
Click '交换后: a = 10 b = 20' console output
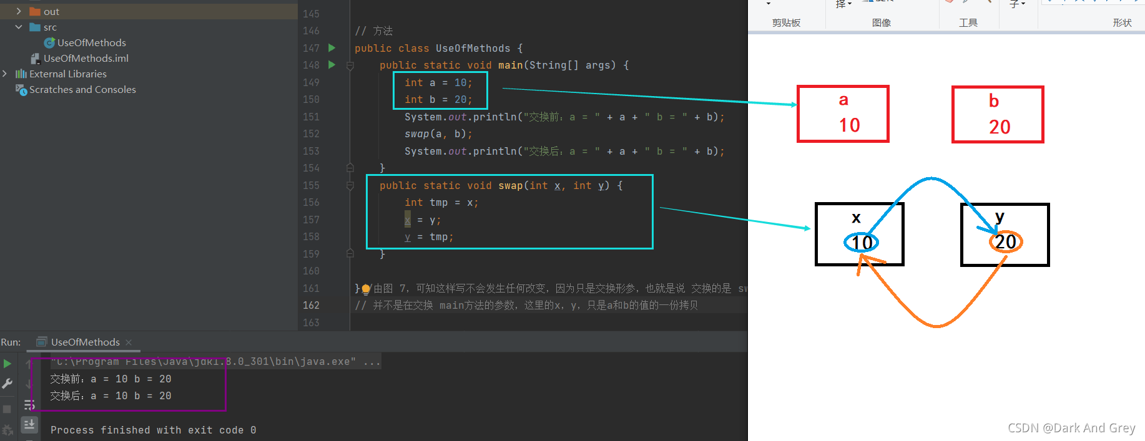pyautogui.click(x=111, y=395)
